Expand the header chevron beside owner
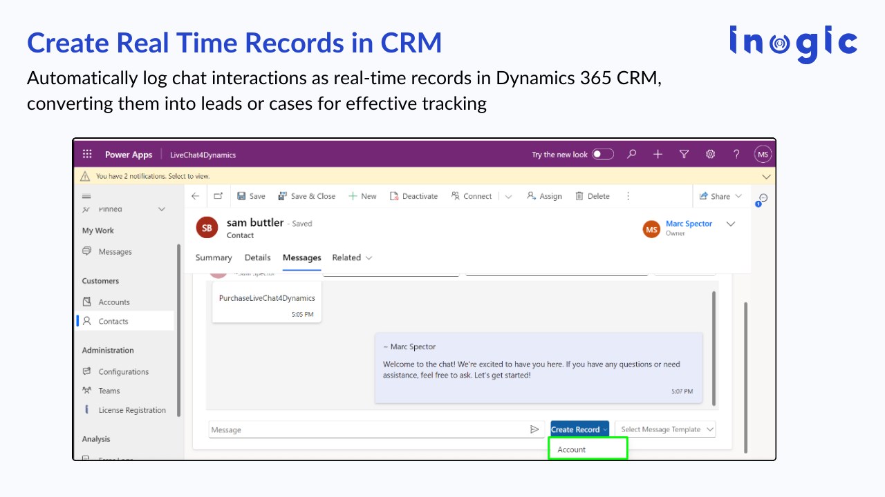The height and width of the screenshot is (497, 885). (x=731, y=224)
